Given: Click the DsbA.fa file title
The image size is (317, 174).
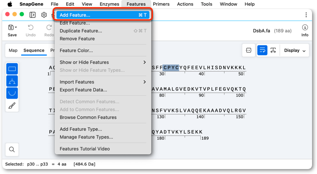Looking at the screenshot, I should pos(261,30).
